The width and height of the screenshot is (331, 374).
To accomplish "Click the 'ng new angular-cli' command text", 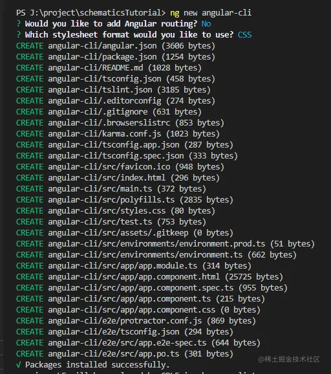I will 211,13.
